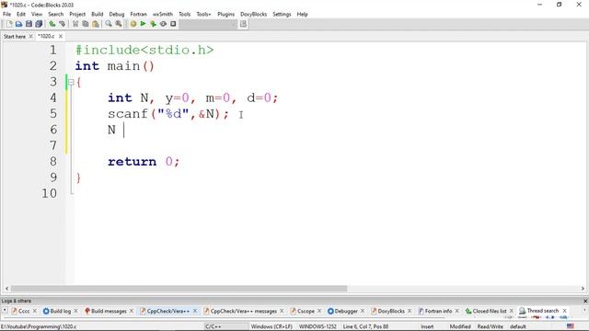Close the Build log tab
Image resolution: width=589 pixels, height=331 pixels.
click(75, 311)
